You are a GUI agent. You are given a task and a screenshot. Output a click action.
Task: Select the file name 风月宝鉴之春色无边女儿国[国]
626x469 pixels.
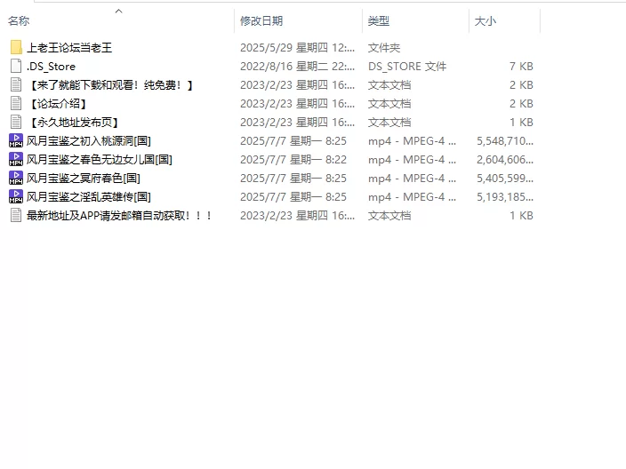[x=100, y=160]
